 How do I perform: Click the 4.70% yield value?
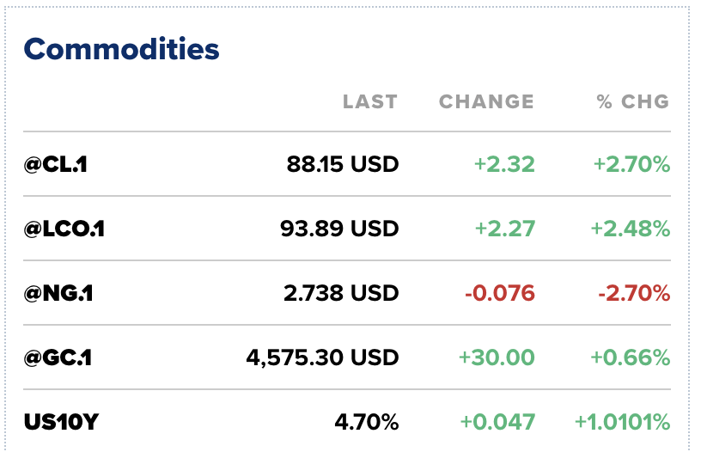(x=367, y=422)
